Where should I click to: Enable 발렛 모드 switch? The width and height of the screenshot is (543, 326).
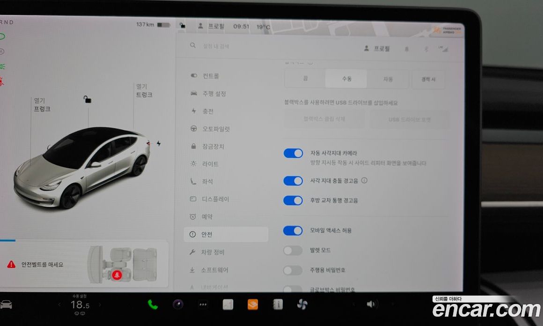pos(293,251)
